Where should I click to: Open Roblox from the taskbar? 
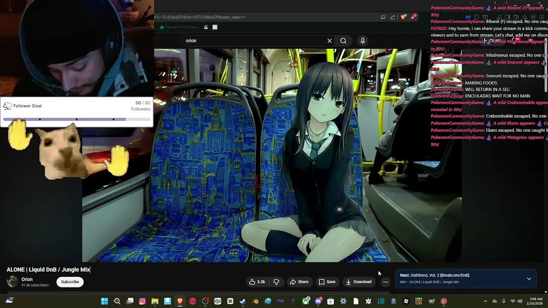pyautogui.click(x=406, y=301)
